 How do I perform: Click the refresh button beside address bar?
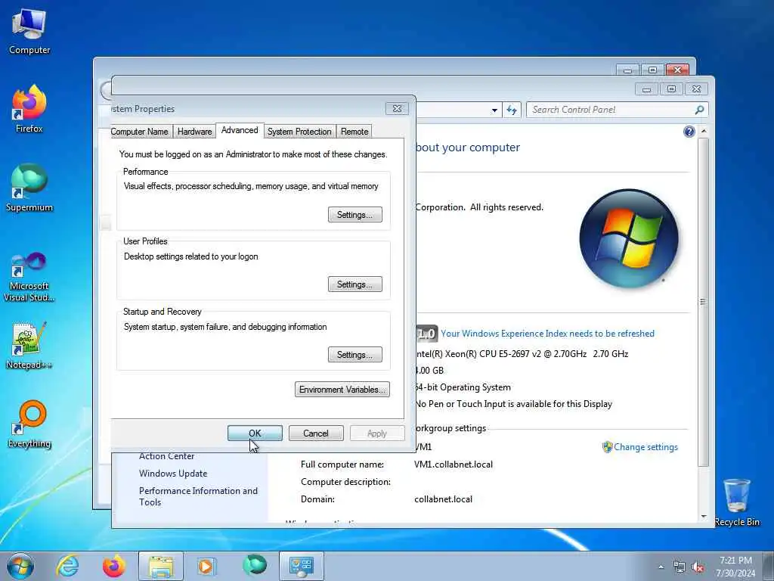click(512, 110)
